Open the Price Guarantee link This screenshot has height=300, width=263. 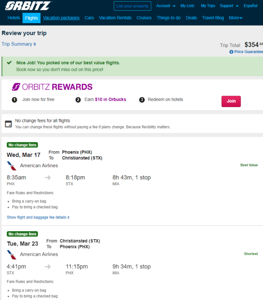coord(248,52)
